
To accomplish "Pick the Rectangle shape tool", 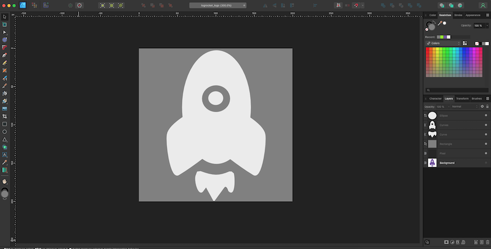I will tap(4, 124).
